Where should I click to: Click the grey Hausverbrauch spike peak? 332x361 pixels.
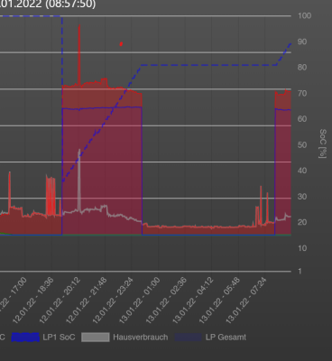click(x=79, y=150)
